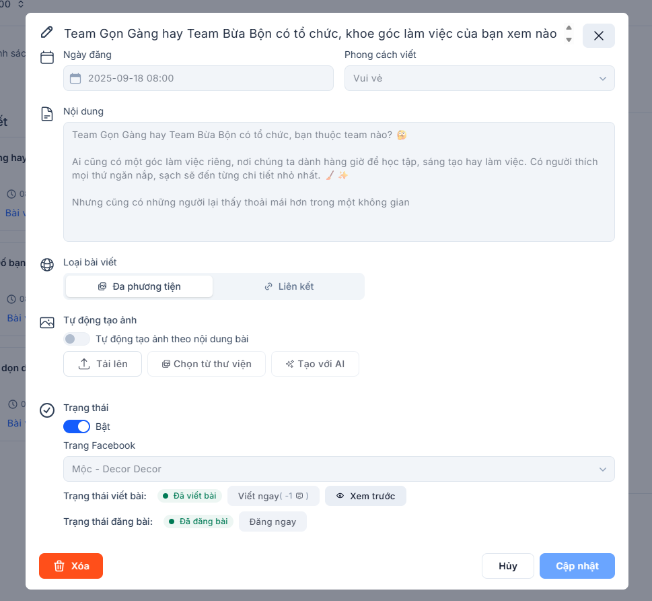Click the globe icon beside Loại bài viết
This screenshot has height=601, width=652.
tap(47, 265)
